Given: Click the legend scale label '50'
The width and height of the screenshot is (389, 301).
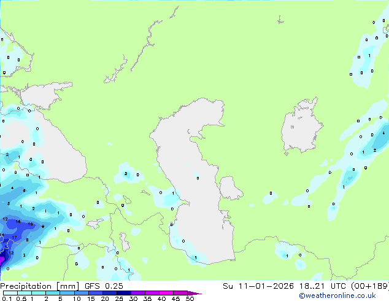Looking at the screenshot, I should 190,299.
